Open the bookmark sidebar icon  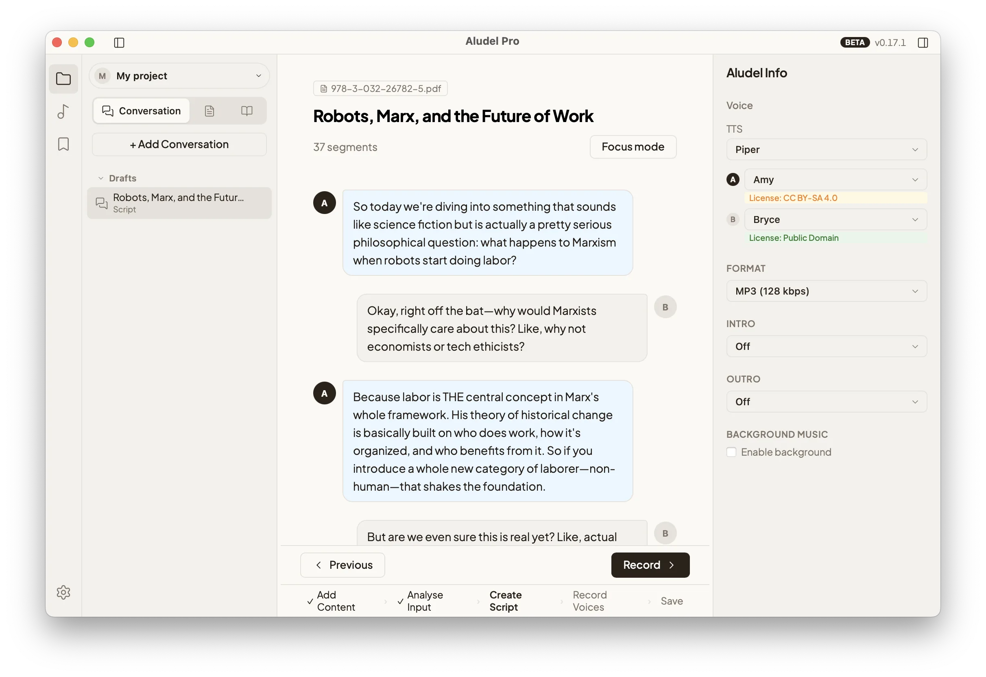[63, 144]
